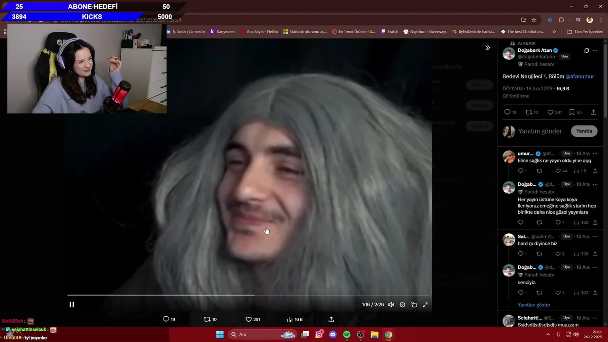Viewport: 608px width, 342px height.
Task: Open the @afanumur mention link
Action: 579,76
